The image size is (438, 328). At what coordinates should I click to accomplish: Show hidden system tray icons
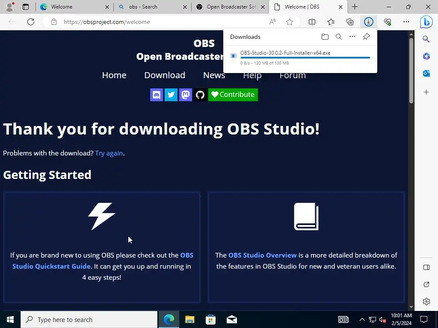(x=362, y=319)
